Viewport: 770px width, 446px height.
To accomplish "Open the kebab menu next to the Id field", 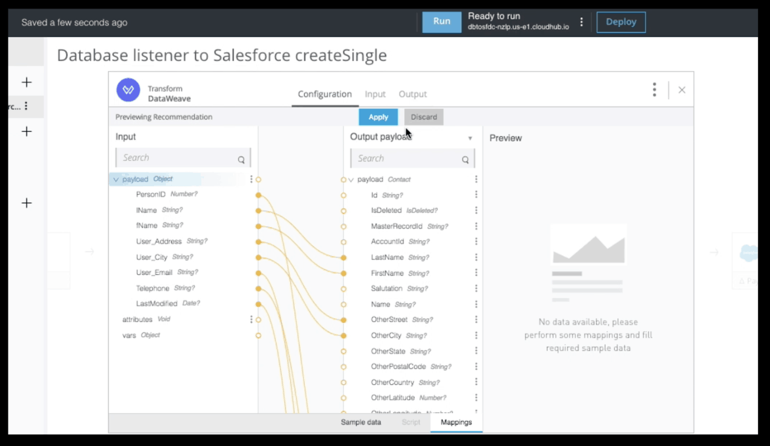I will (x=476, y=194).
